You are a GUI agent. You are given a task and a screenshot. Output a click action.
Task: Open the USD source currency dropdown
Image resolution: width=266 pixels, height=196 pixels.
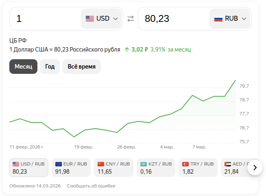[102, 19]
